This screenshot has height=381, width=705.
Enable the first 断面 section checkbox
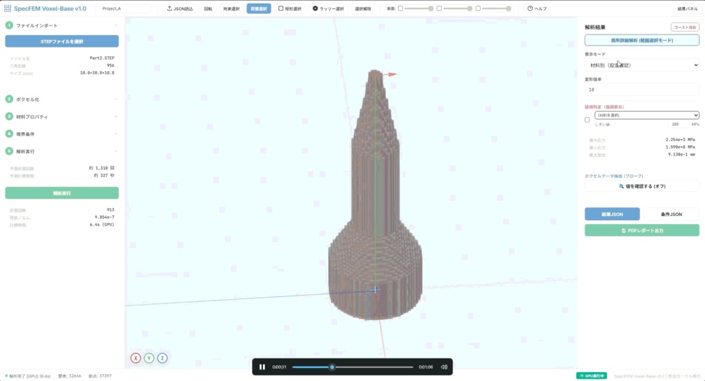coord(400,8)
